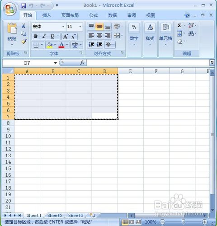
Task: Undo the last action
Action: coord(31,6)
